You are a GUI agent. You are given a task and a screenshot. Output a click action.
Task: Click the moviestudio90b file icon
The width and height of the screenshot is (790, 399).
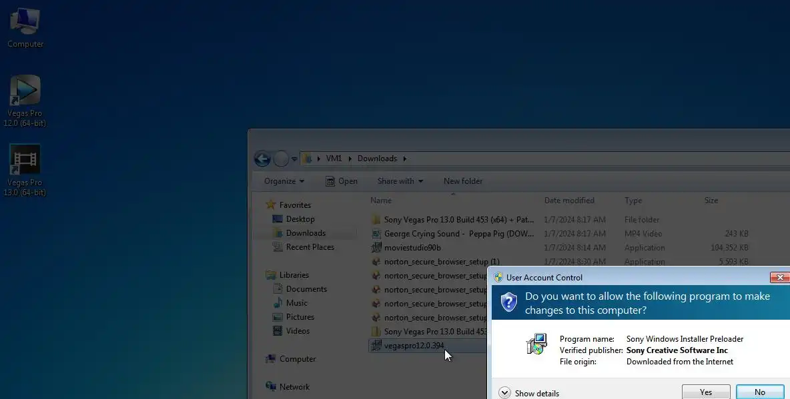376,248
